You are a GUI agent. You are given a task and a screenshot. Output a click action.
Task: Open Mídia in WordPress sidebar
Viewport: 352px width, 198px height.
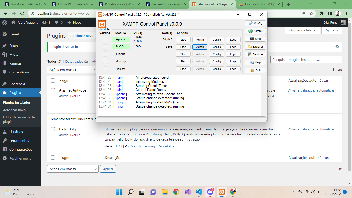pos(14,54)
